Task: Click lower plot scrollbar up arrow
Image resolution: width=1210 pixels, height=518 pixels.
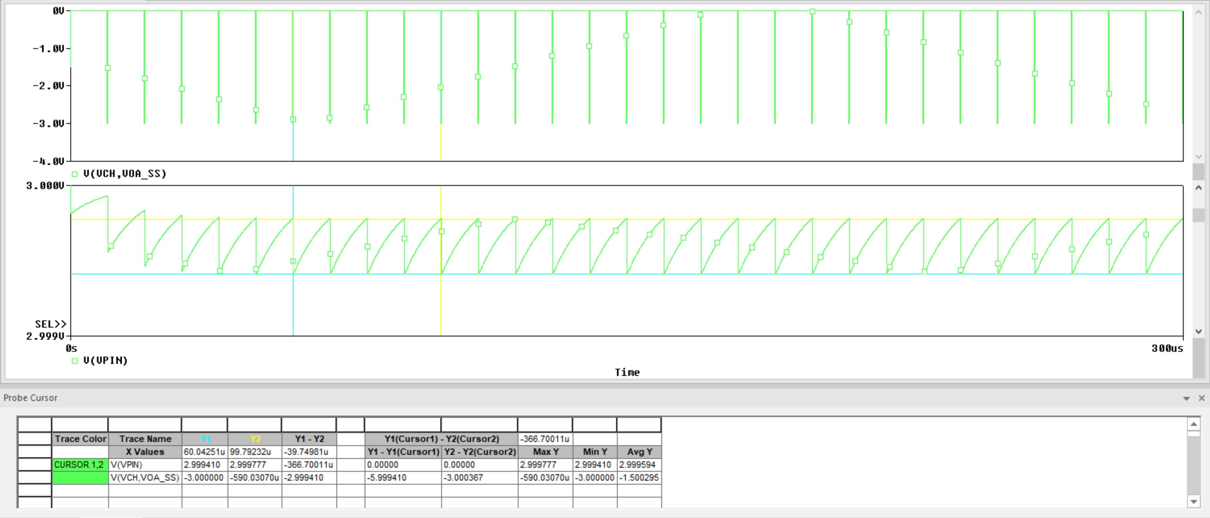Action: point(1199,188)
